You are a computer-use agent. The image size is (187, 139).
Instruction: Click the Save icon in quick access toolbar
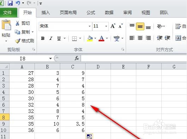pos(10,3)
